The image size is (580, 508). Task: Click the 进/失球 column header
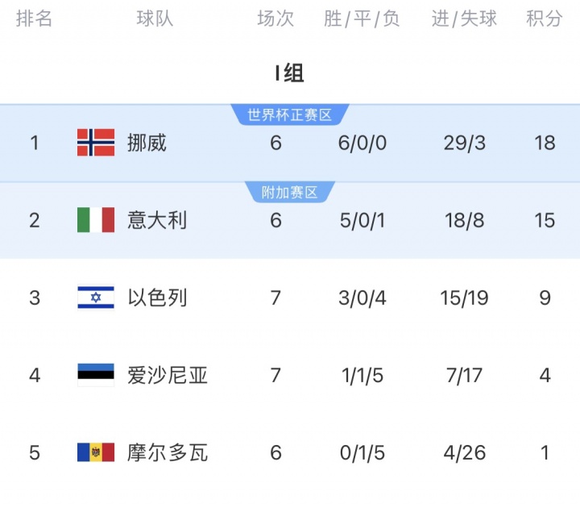pos(465,19)
